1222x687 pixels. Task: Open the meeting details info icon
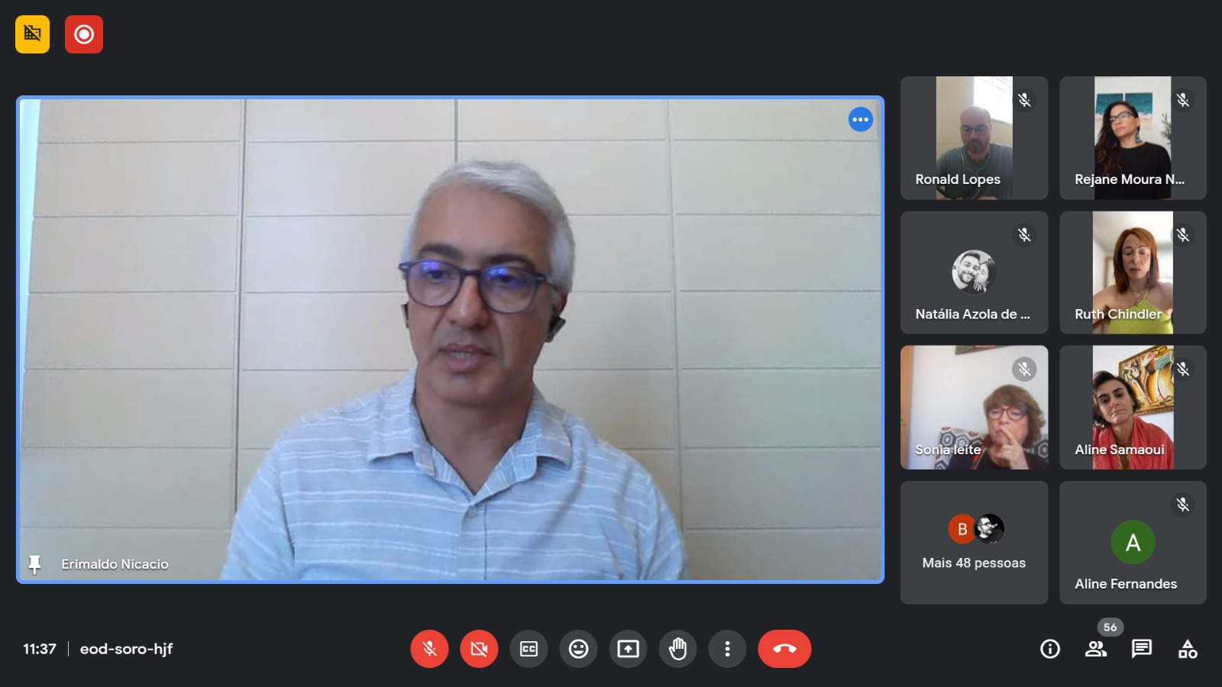point(1050,649)
